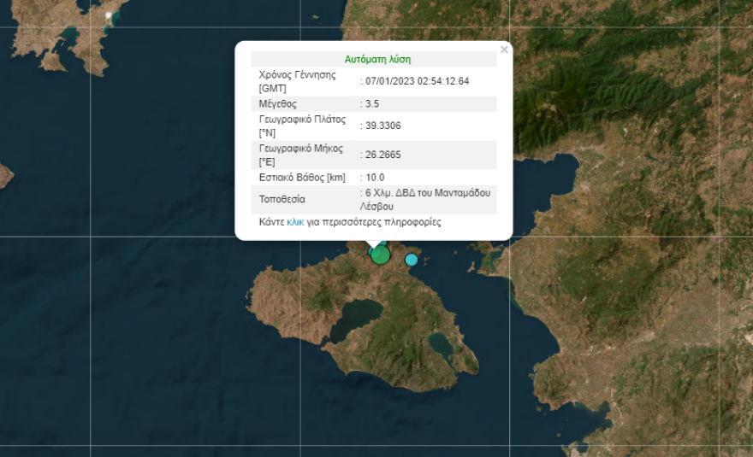The height and width of the screenshot is (457, 753).
Task: Select the 'Μέγεθος' magnitude value 3.5
Action: (371, 103)
